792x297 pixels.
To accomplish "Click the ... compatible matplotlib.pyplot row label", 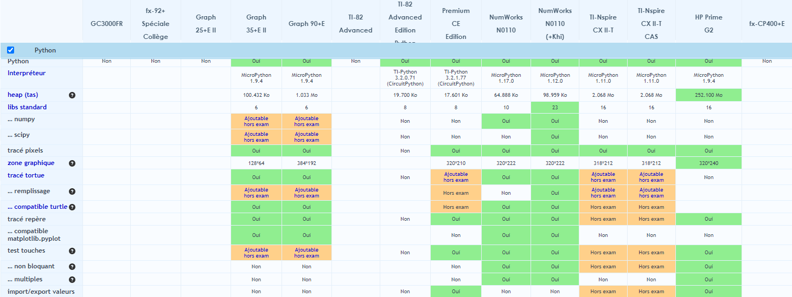I will pos(34,235).
